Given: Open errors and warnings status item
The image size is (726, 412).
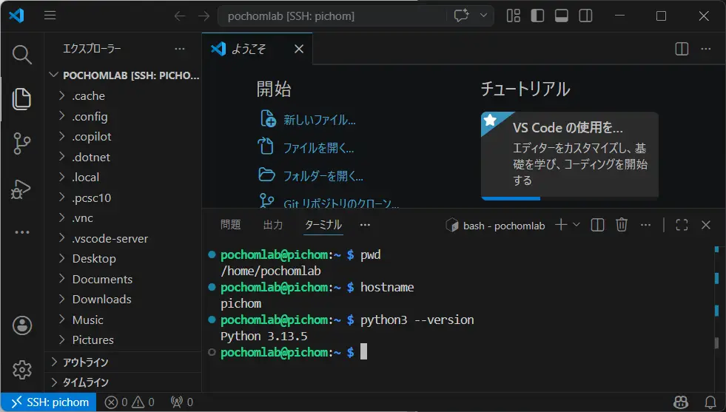Looking at the screenshot, I should pos(130,402).
